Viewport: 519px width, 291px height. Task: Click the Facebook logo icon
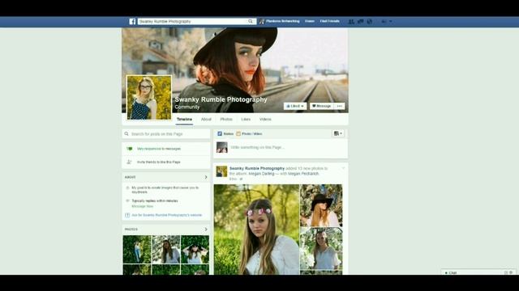pyautogui.click(x=132, y=22)
